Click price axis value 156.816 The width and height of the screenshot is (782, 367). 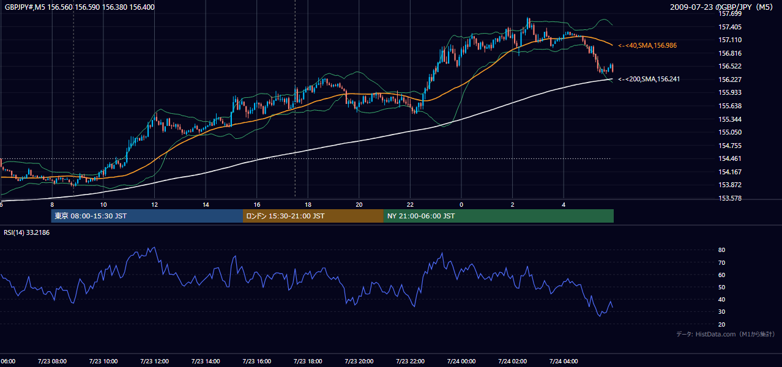click(730, 53)
